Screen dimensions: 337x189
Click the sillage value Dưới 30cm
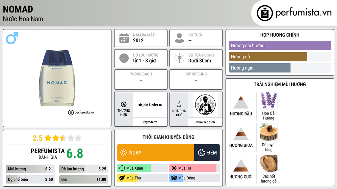point(200,61)
